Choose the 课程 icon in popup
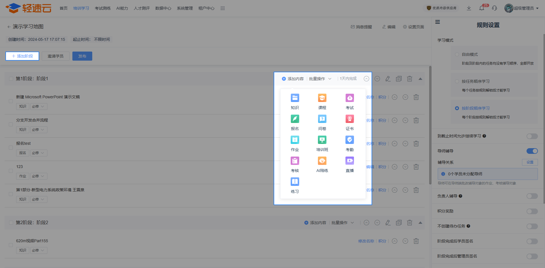Image resolution: width=545 pixels, height=268 pixels. 322,98
